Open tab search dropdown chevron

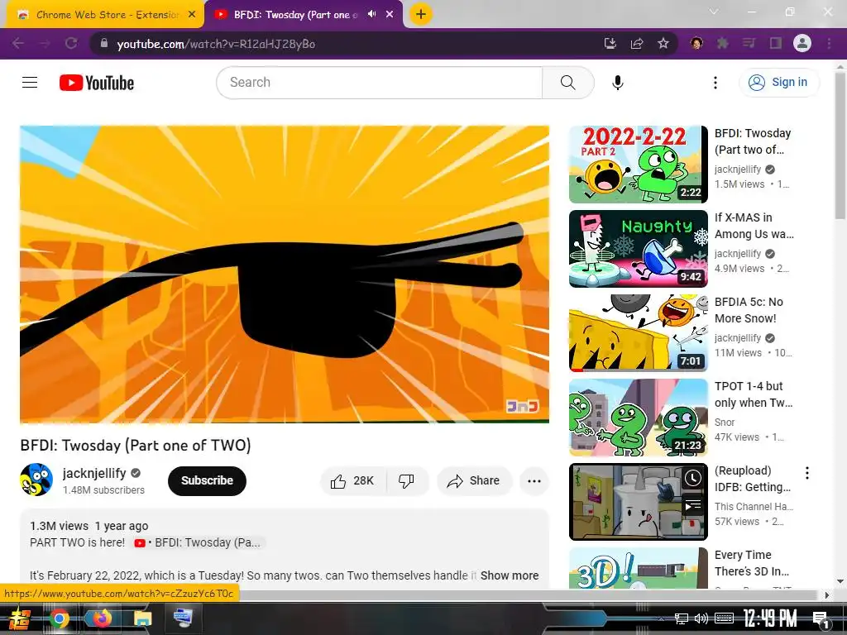(714, 12)
